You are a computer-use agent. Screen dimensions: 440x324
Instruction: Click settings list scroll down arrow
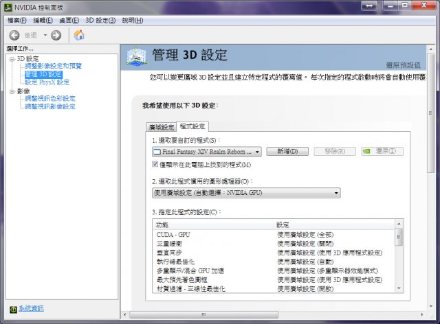click(x=399, y=288)
